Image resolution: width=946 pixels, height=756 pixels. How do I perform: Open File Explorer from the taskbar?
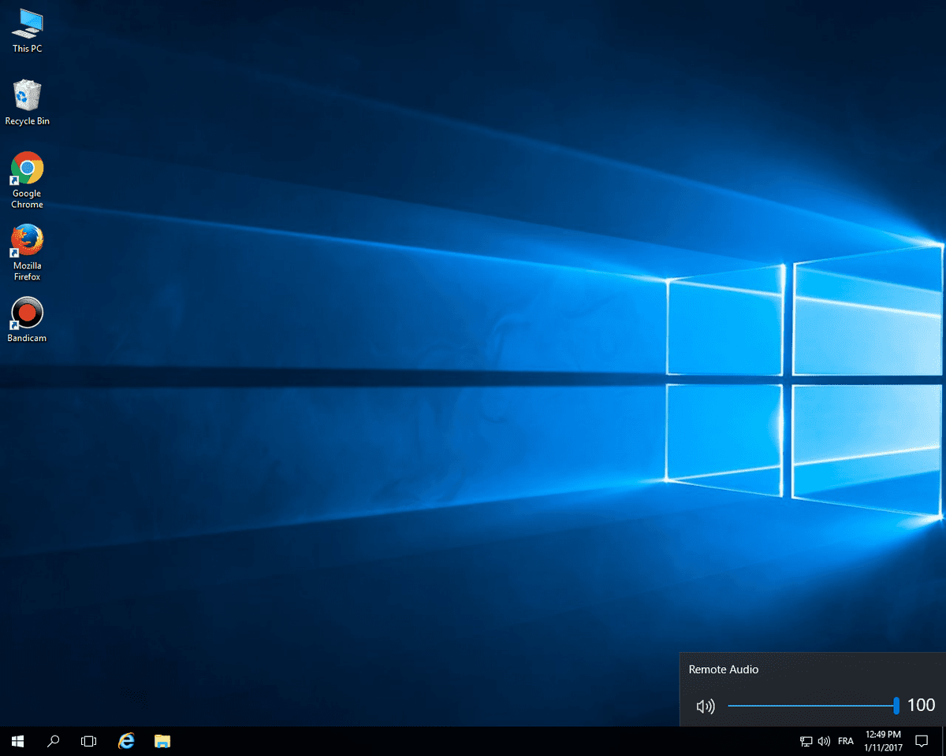click(162, 741)
